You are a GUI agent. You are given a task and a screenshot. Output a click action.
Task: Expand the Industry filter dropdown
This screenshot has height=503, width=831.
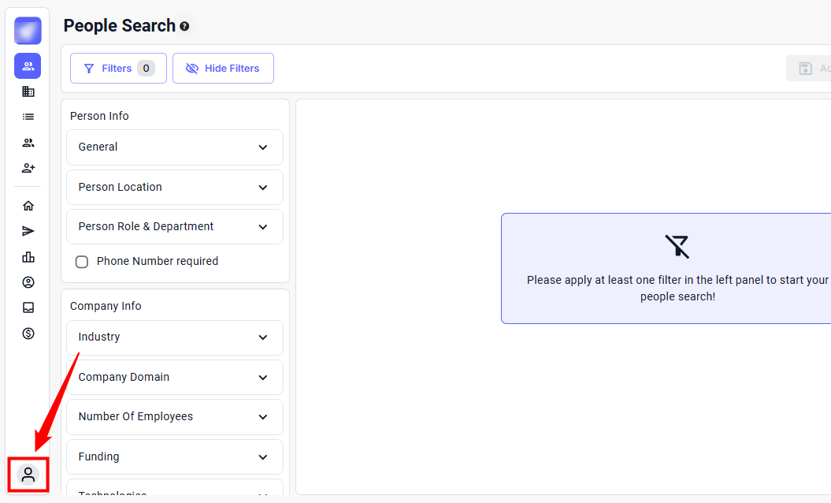(x=174, y=337)
